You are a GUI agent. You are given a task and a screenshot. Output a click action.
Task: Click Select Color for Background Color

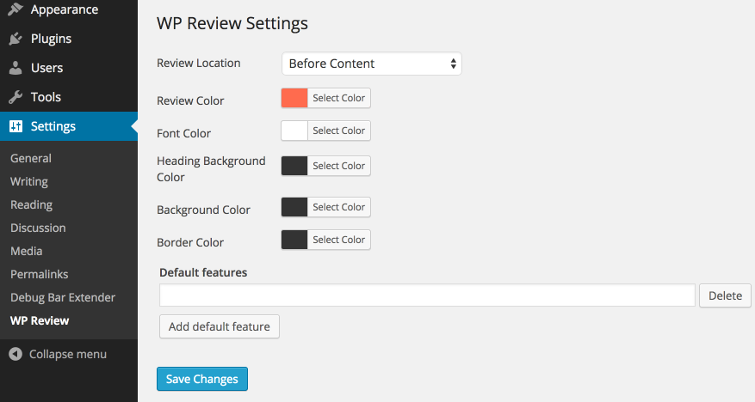pos(338,207)
